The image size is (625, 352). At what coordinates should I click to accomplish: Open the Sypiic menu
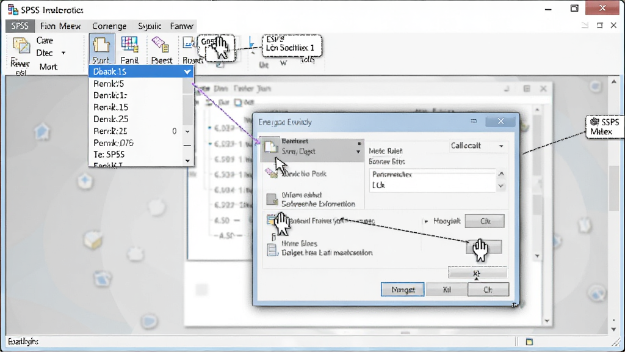[x=150, y=26]
